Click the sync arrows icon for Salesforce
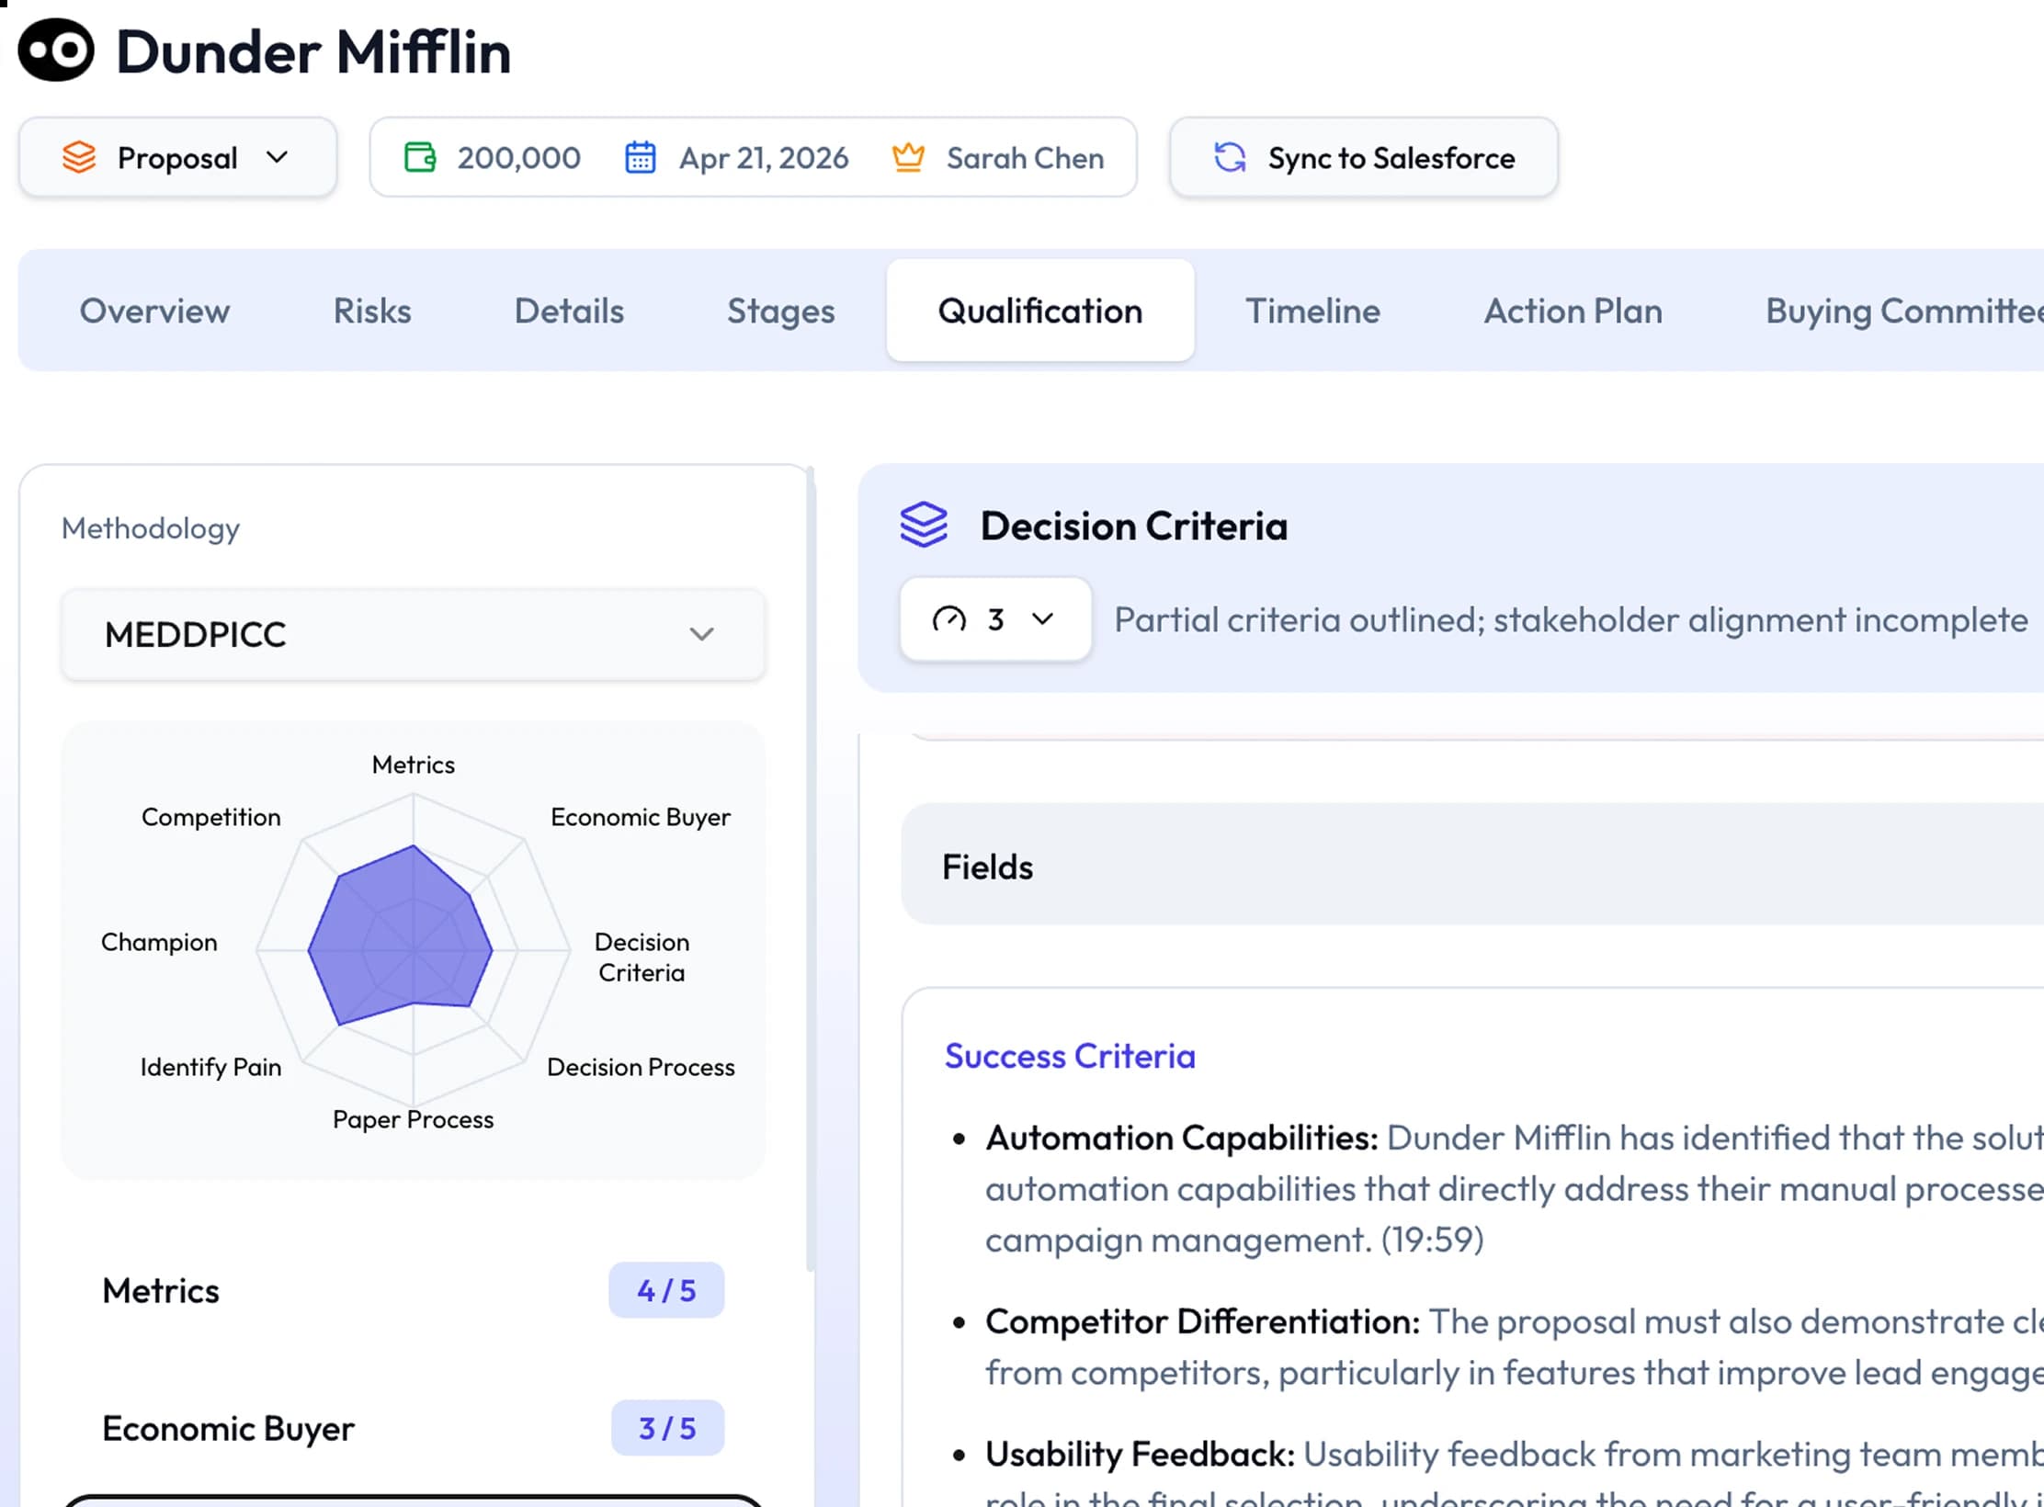Viewport: 2044px width, 1507px height. [1230, 157]
